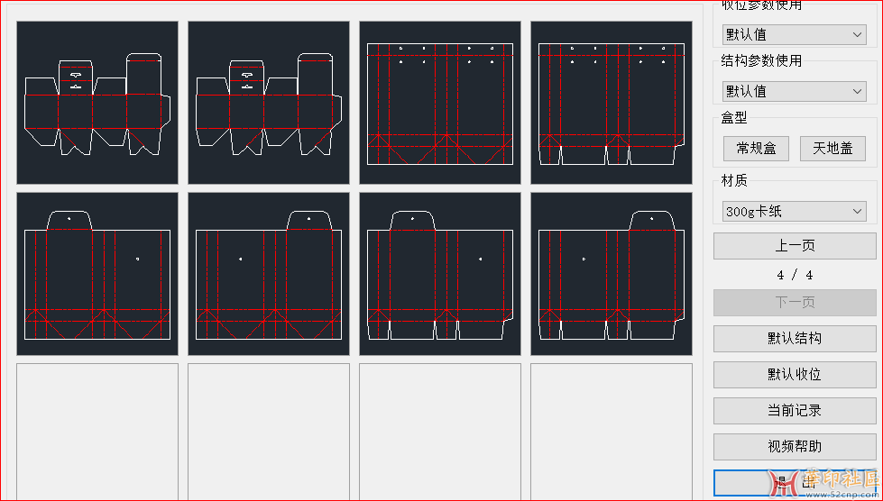This screenshot has width=883, height=501.
Task: Click the page indicator 4 / 4
Action: pyautogui.click(x=795, y=275)
